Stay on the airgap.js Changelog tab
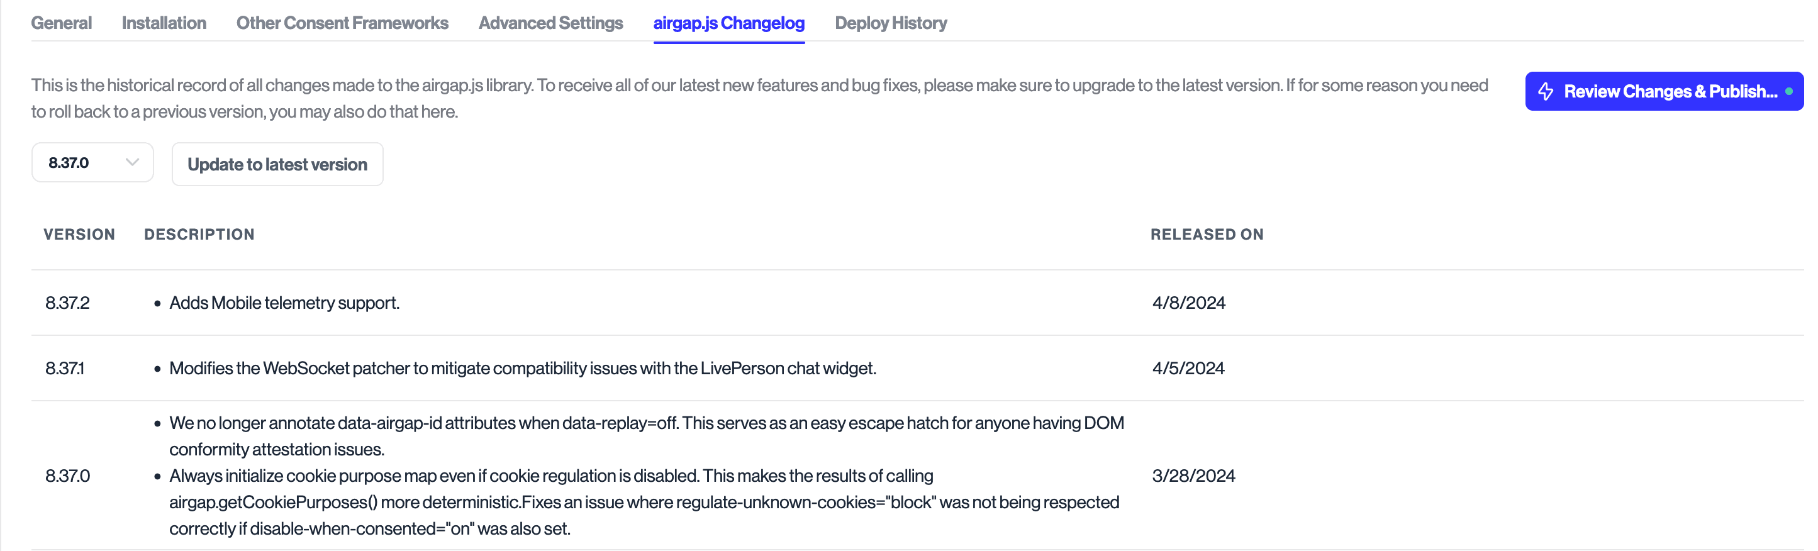 coord(728,23)
